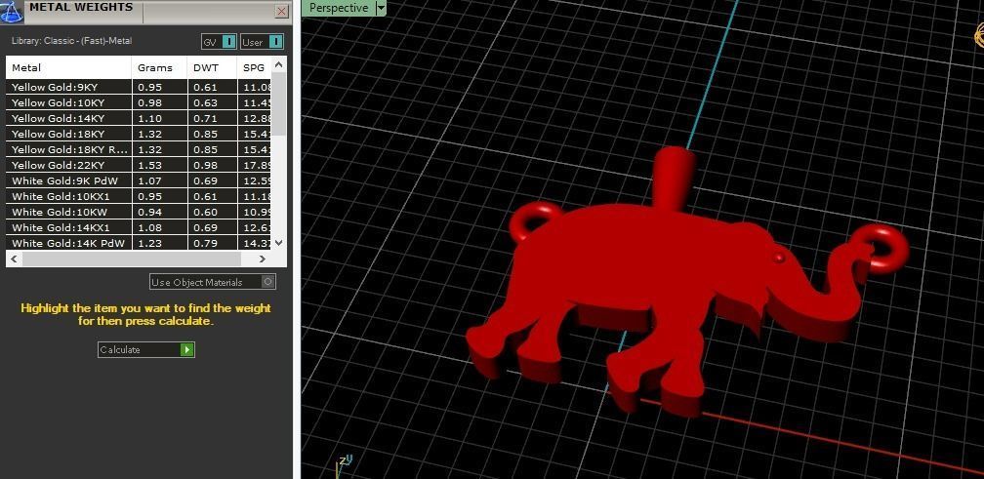The width and height of the screenshot is (984, 479).
Task: Click the 1.23 grams value for 14K PdW
Action: click(150, 243)
